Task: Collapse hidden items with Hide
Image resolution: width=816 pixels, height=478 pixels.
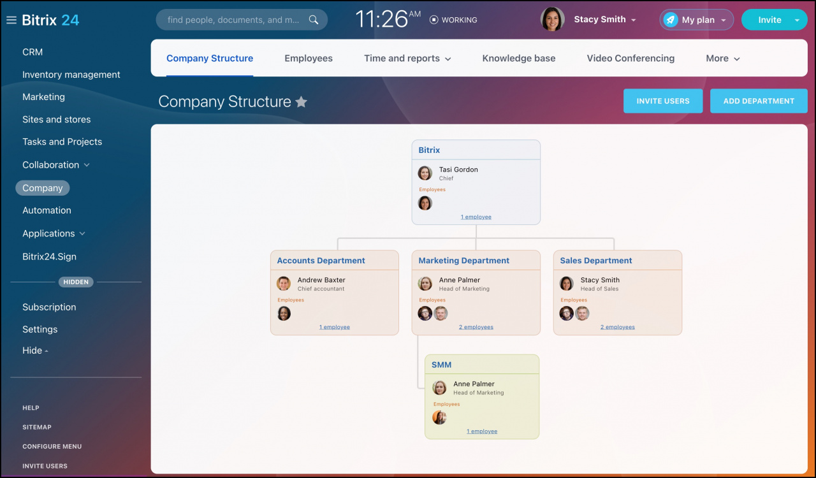Action: [x=35, y=351]
